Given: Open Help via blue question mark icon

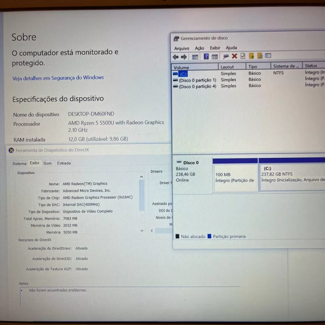Looking at the screenshot, I should 206,57.
